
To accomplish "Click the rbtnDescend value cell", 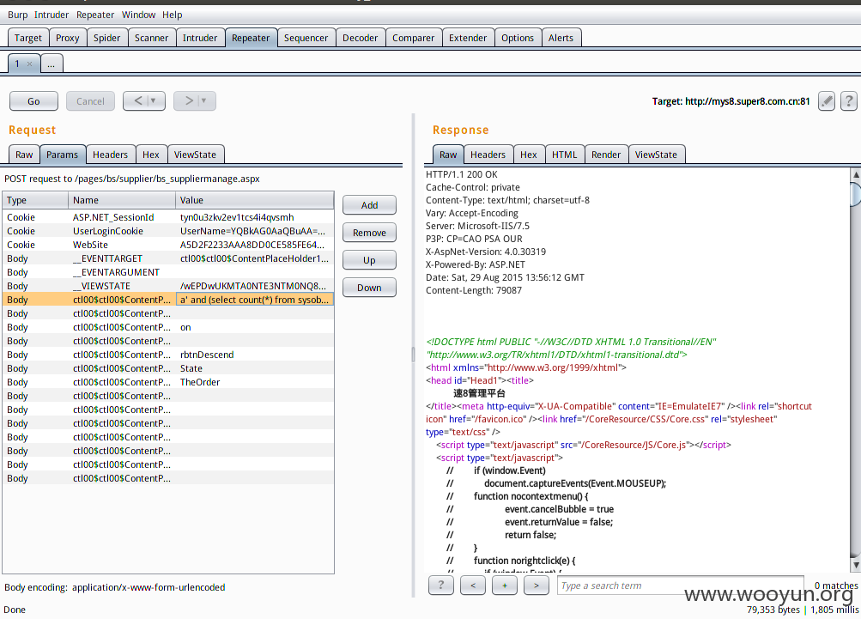I will [255, 355].
